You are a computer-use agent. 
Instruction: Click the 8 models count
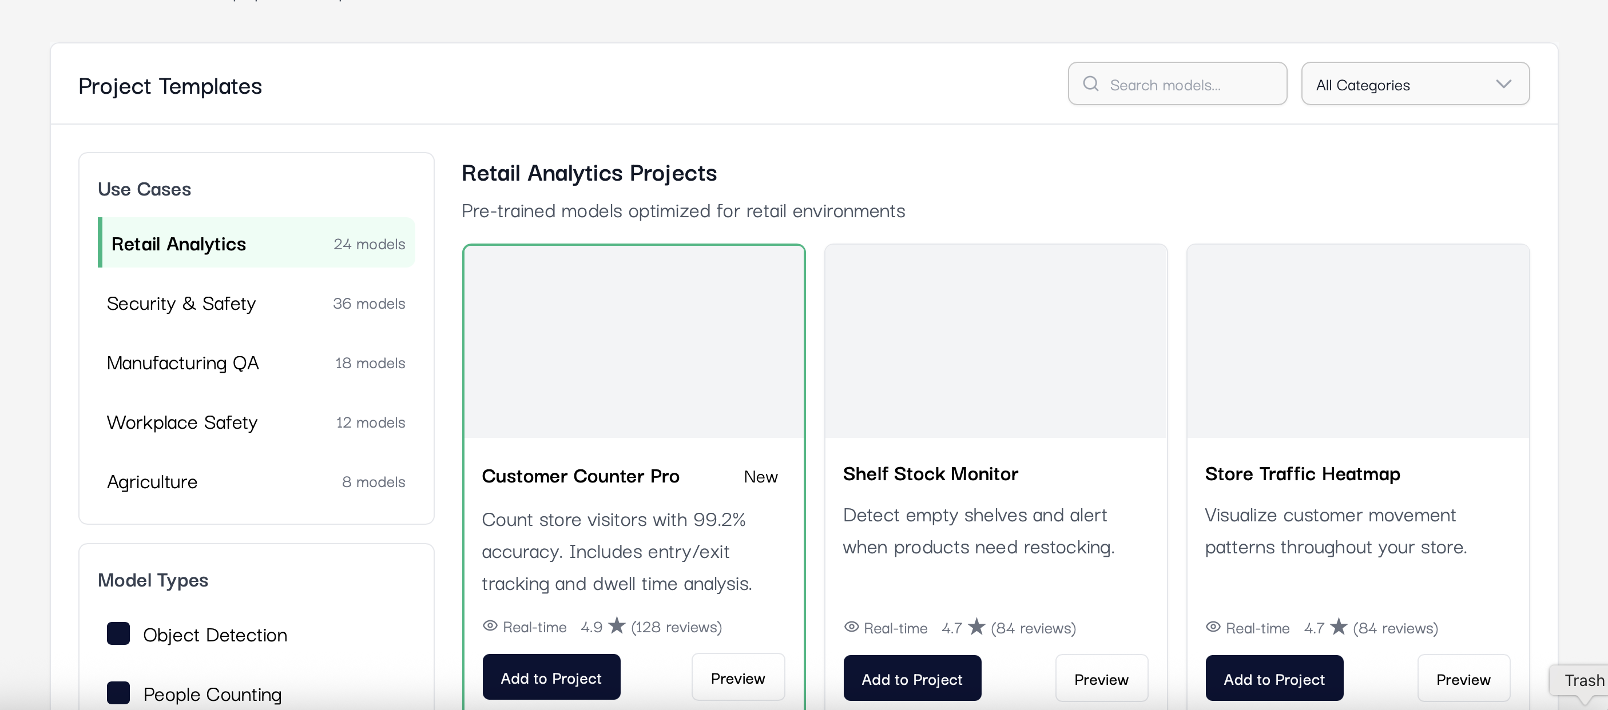pos(374,482)
